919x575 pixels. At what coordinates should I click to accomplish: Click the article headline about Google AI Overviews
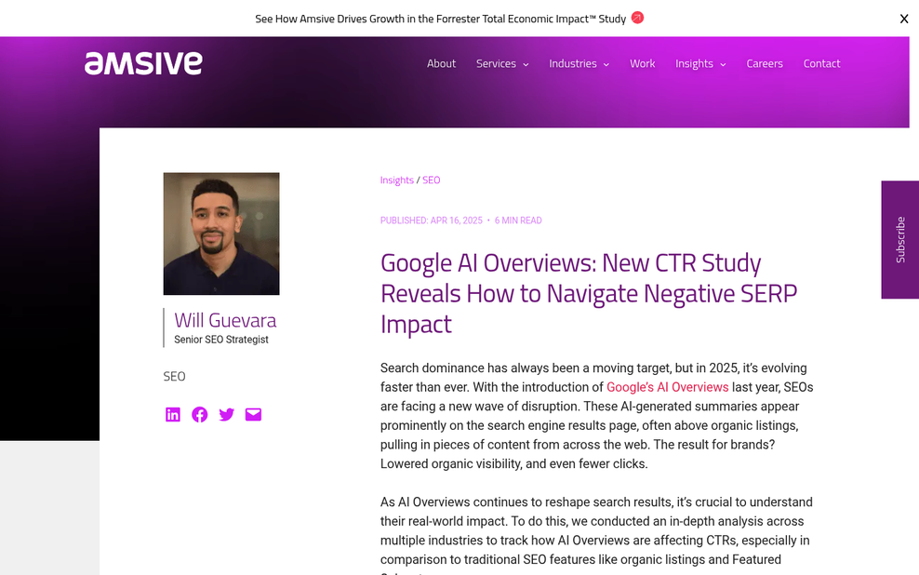589,293
